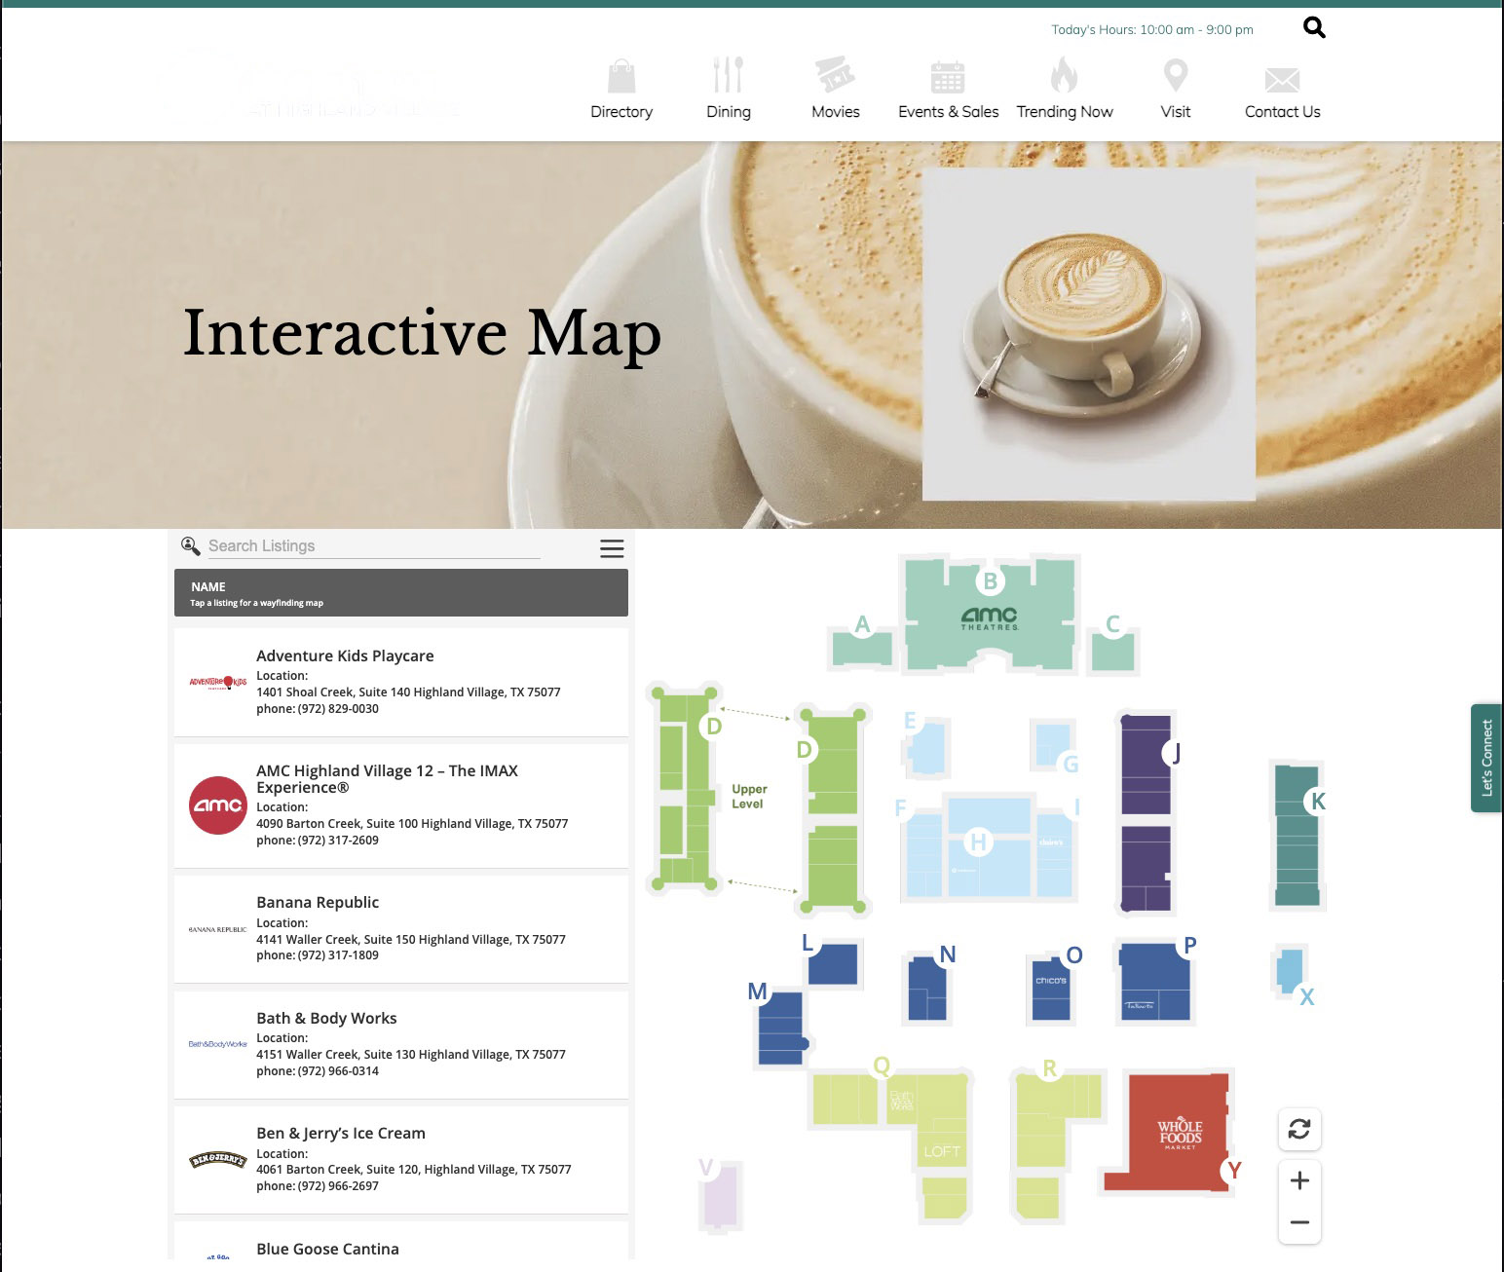1504x1272 pixels.
Task: Open the site search magnifier icon
Action: tap(1314, 28)
